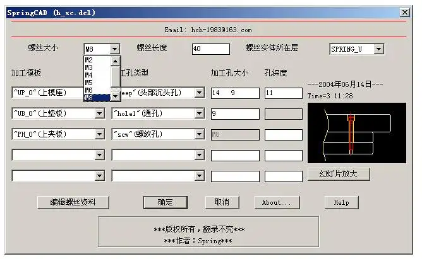Click the list scrollbar down arrow
The height and width of the screenshot is (259, 422).
tap(115, 96)
